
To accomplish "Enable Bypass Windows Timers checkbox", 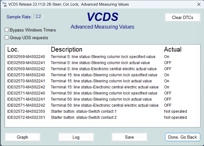I will pos(7,30).
